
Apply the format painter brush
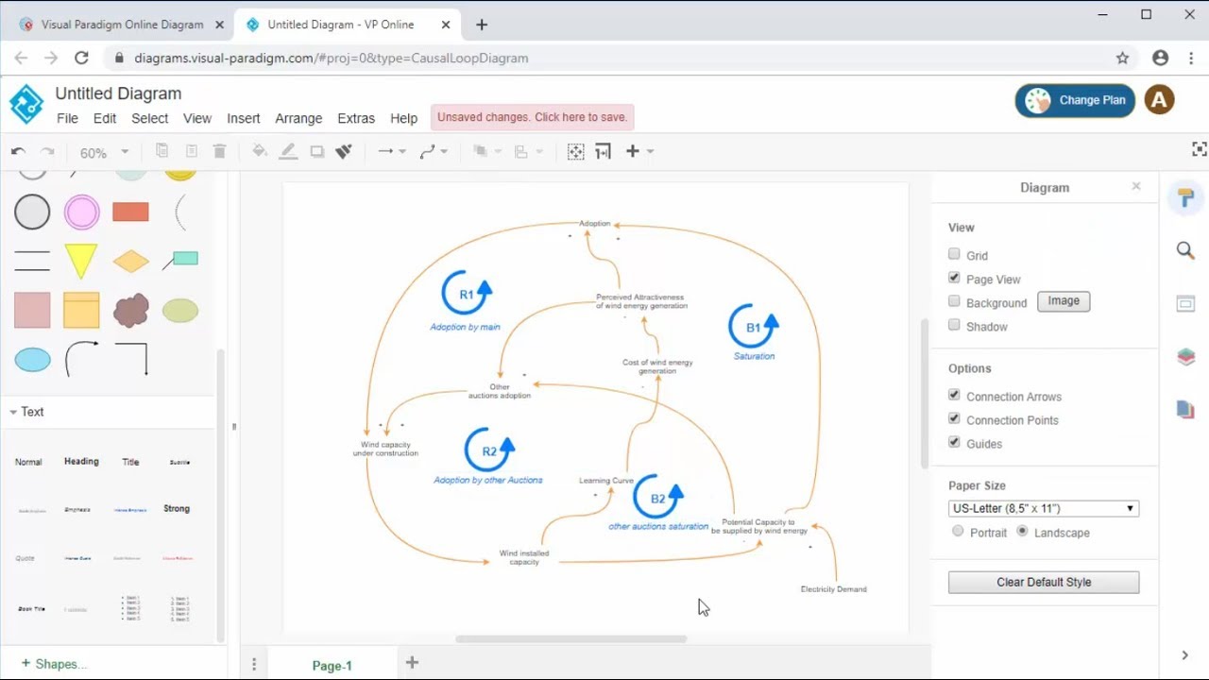click(344, 151)
